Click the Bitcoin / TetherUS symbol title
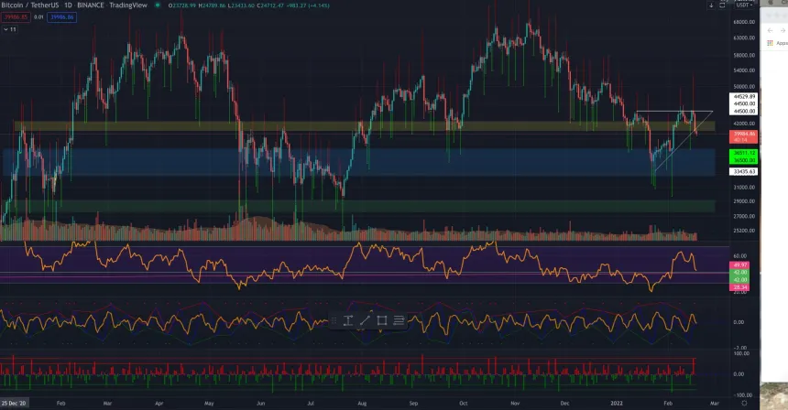This screenshot has width=788, height=410. pyautogui.click(x=30, y=5)
